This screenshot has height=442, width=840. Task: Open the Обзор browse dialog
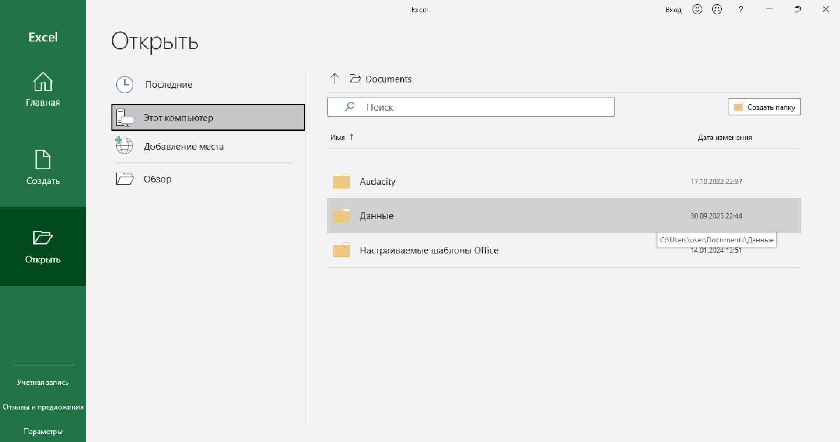(157, 179)
